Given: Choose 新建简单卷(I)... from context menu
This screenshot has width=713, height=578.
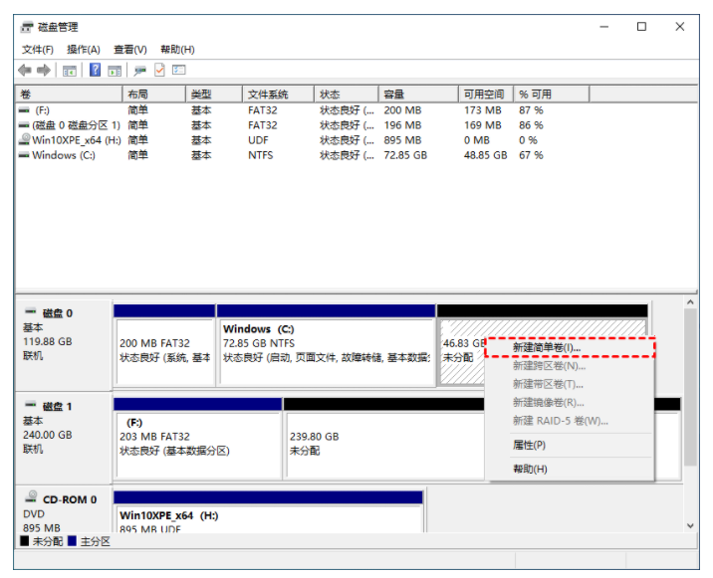Looking at the screenshot, I should [x=547, y=348].
